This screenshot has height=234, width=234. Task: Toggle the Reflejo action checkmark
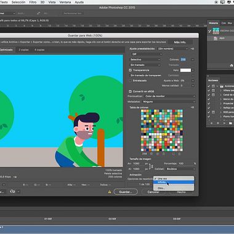[209, 108]
